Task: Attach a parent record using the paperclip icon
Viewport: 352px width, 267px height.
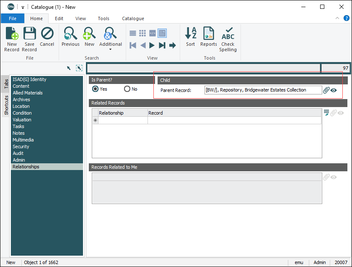Action: [326, 90]
